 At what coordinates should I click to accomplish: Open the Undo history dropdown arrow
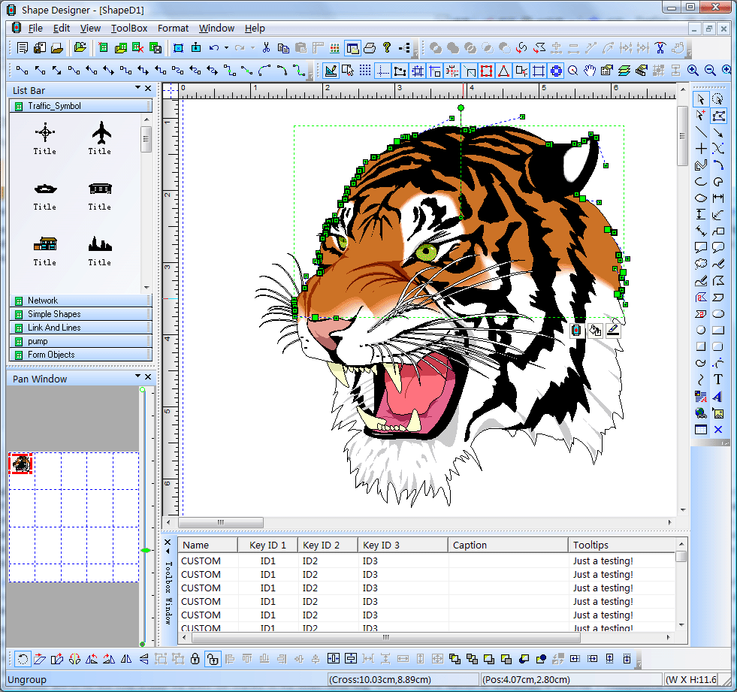coord(226,48)
